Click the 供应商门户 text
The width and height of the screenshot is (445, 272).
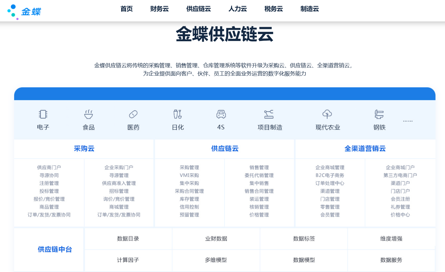(49, 168)
